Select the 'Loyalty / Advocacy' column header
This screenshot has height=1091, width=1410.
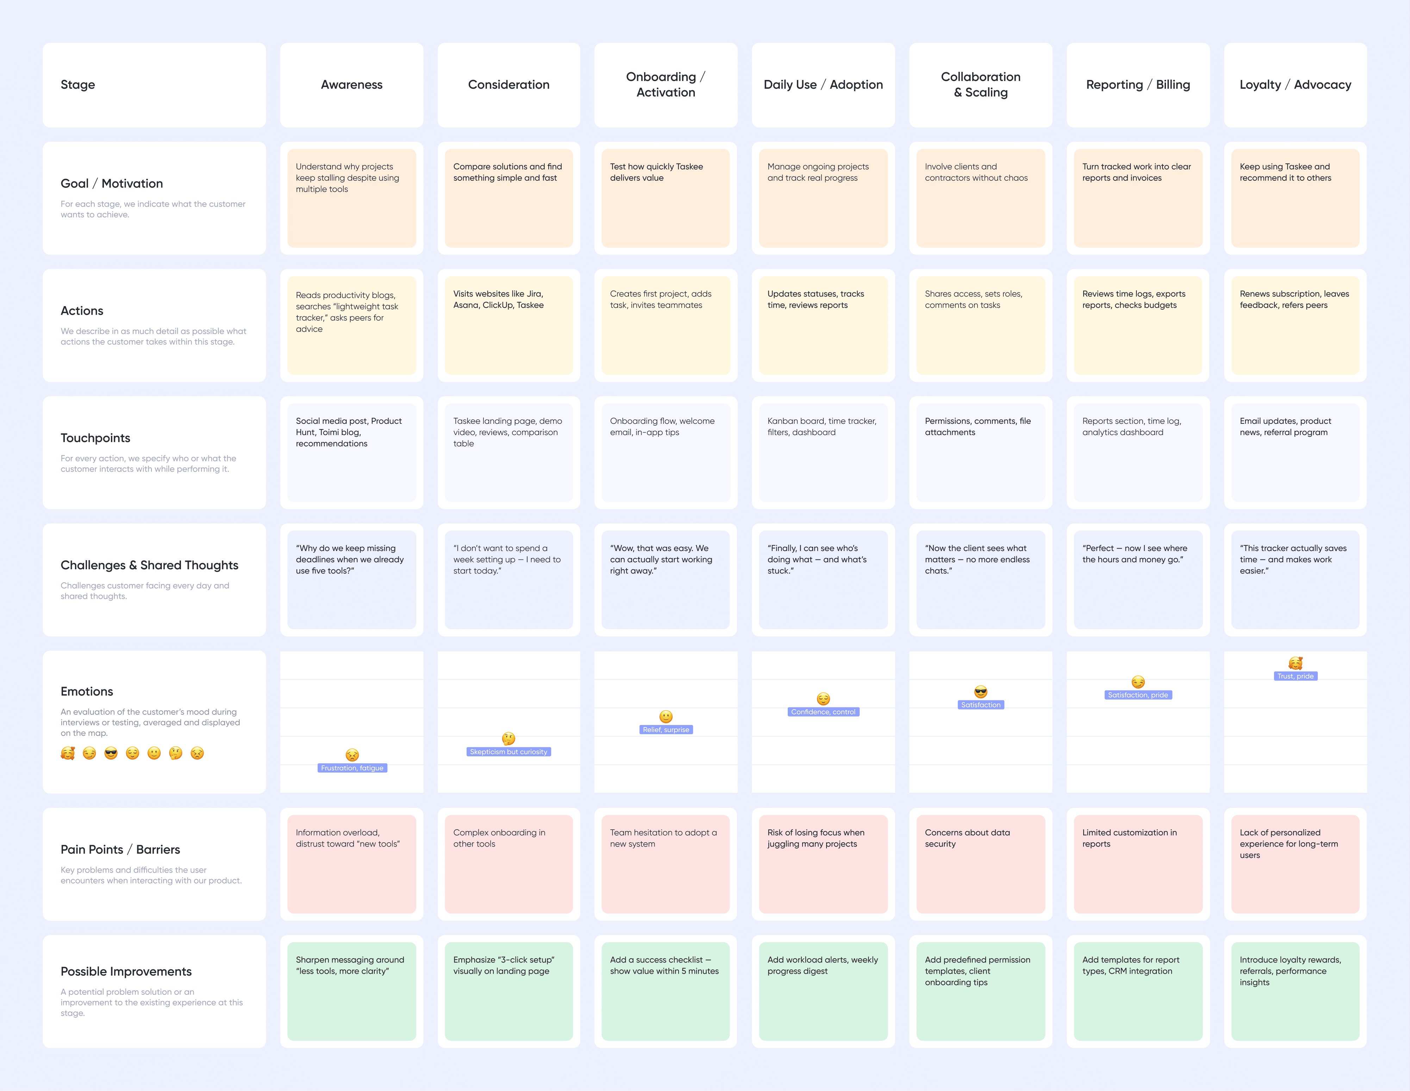(x=1295, y=85)
